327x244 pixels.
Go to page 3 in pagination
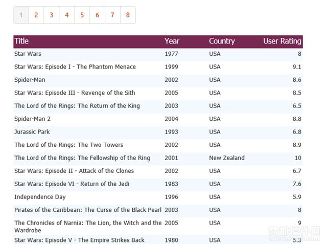pos(52,15)
